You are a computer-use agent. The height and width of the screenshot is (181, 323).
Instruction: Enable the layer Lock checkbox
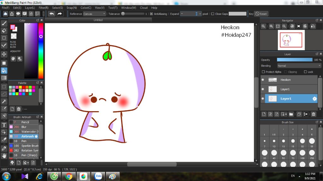305,72
